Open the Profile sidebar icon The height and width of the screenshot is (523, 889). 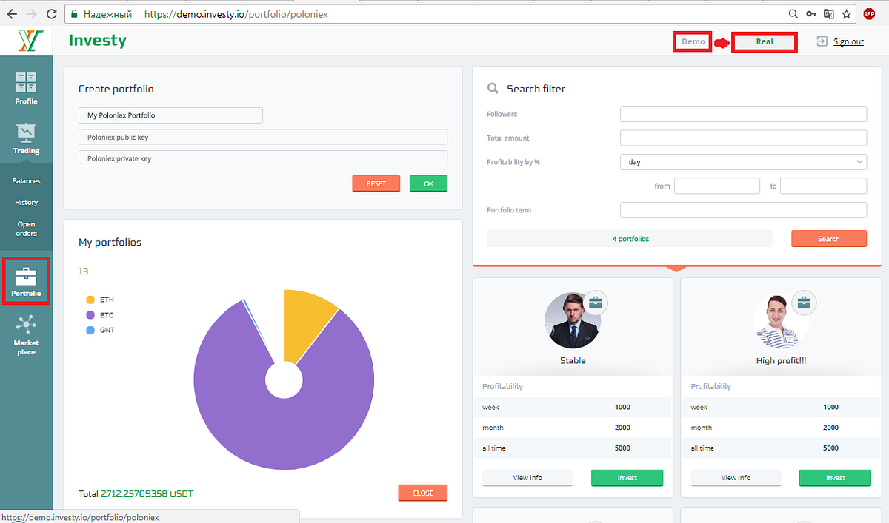point(26,82)
